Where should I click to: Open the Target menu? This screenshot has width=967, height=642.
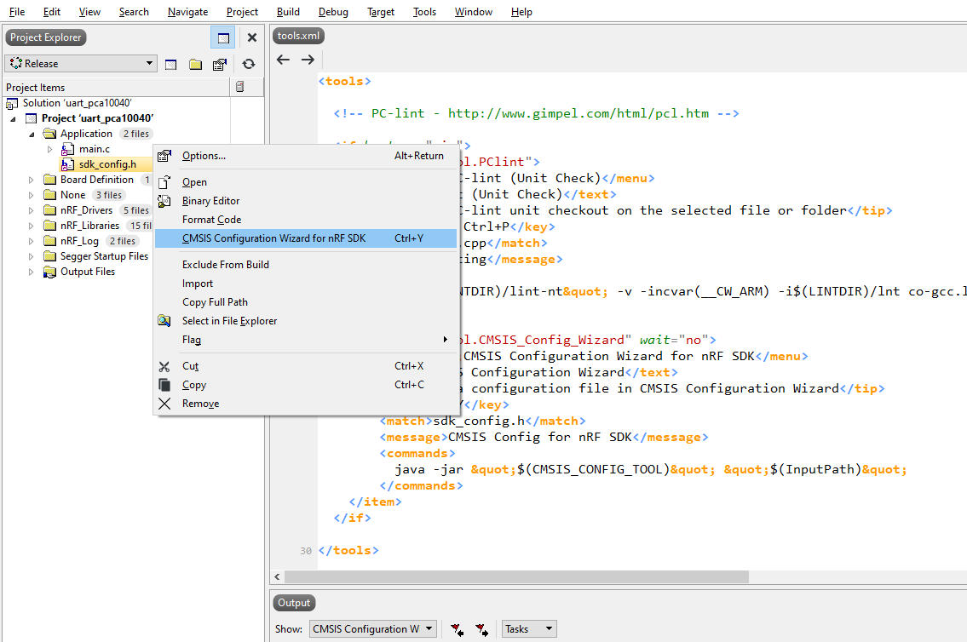[381, 12]
